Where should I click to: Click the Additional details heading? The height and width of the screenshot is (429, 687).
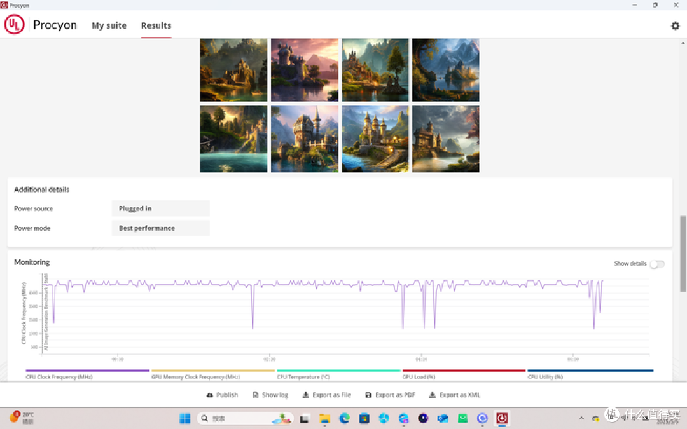(x=41, y=189)
